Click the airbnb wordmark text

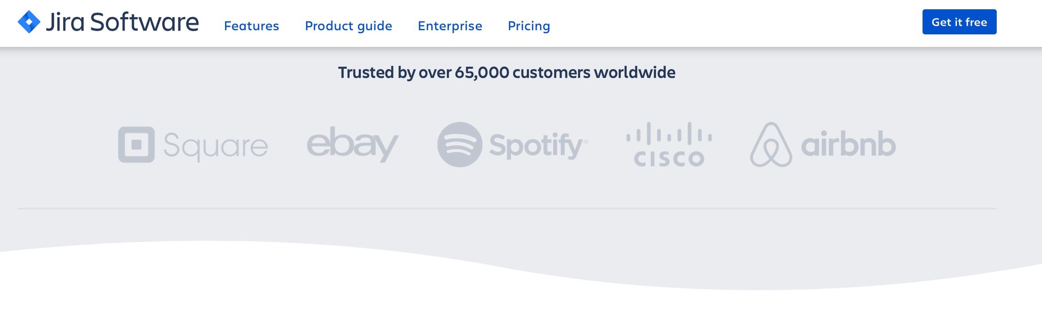(848, 144)
